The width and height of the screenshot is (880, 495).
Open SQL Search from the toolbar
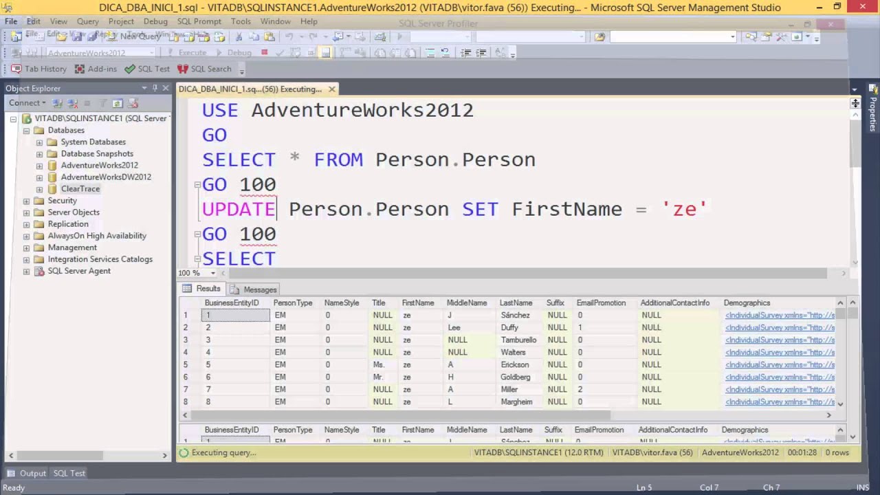(x=204, y=69)
